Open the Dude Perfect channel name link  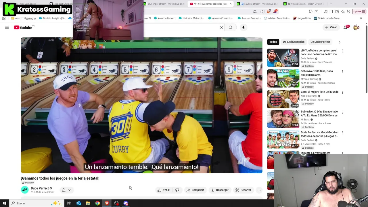pyautogui.click(x=40, y=188)
